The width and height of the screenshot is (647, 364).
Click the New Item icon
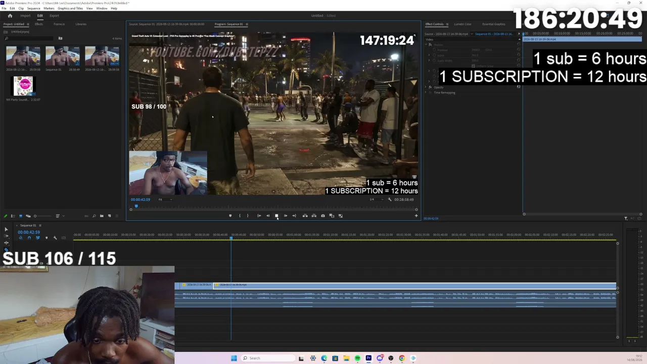click(109, 216)
